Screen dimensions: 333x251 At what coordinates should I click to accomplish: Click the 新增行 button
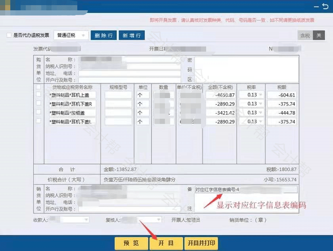tap(132, 35)
